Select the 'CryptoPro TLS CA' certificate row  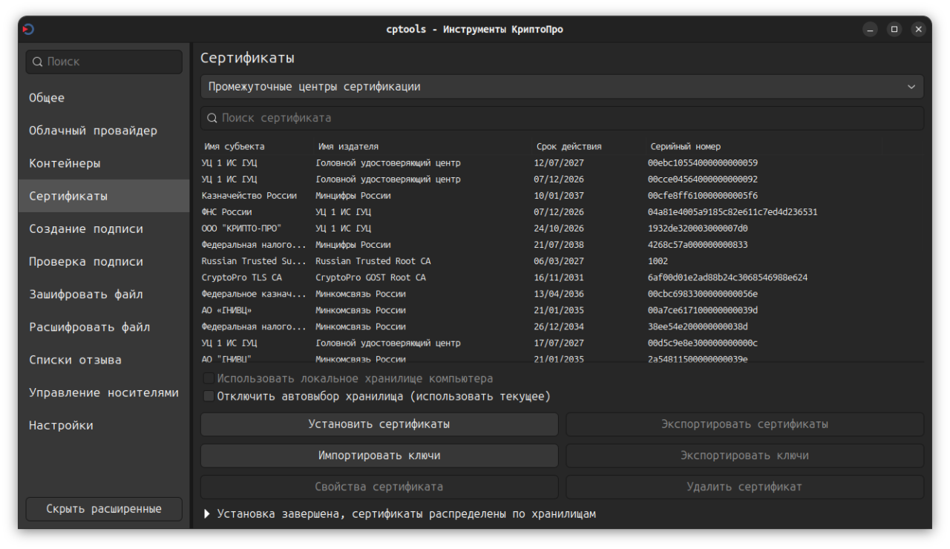(562, 277)
